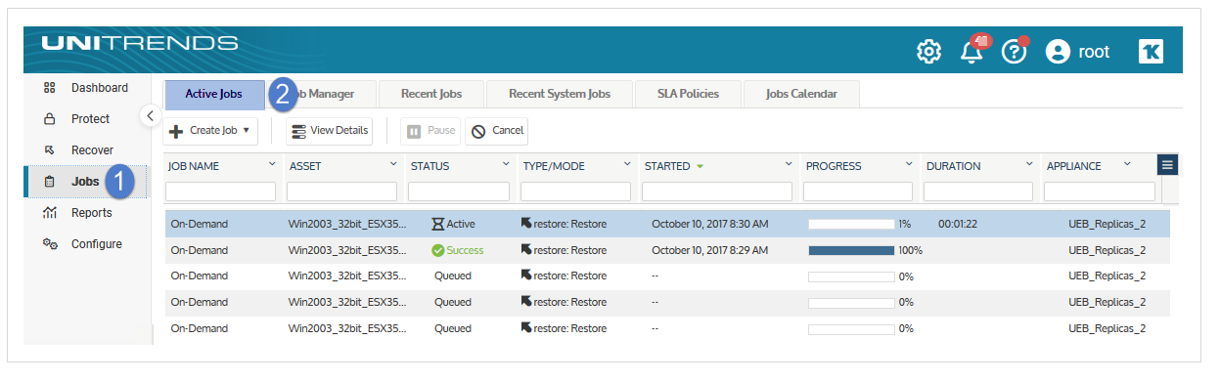Viewport: 1221px width, 382px height.
Task: Open TYPE/MODE column dropdown arrow
Action: 626,165
